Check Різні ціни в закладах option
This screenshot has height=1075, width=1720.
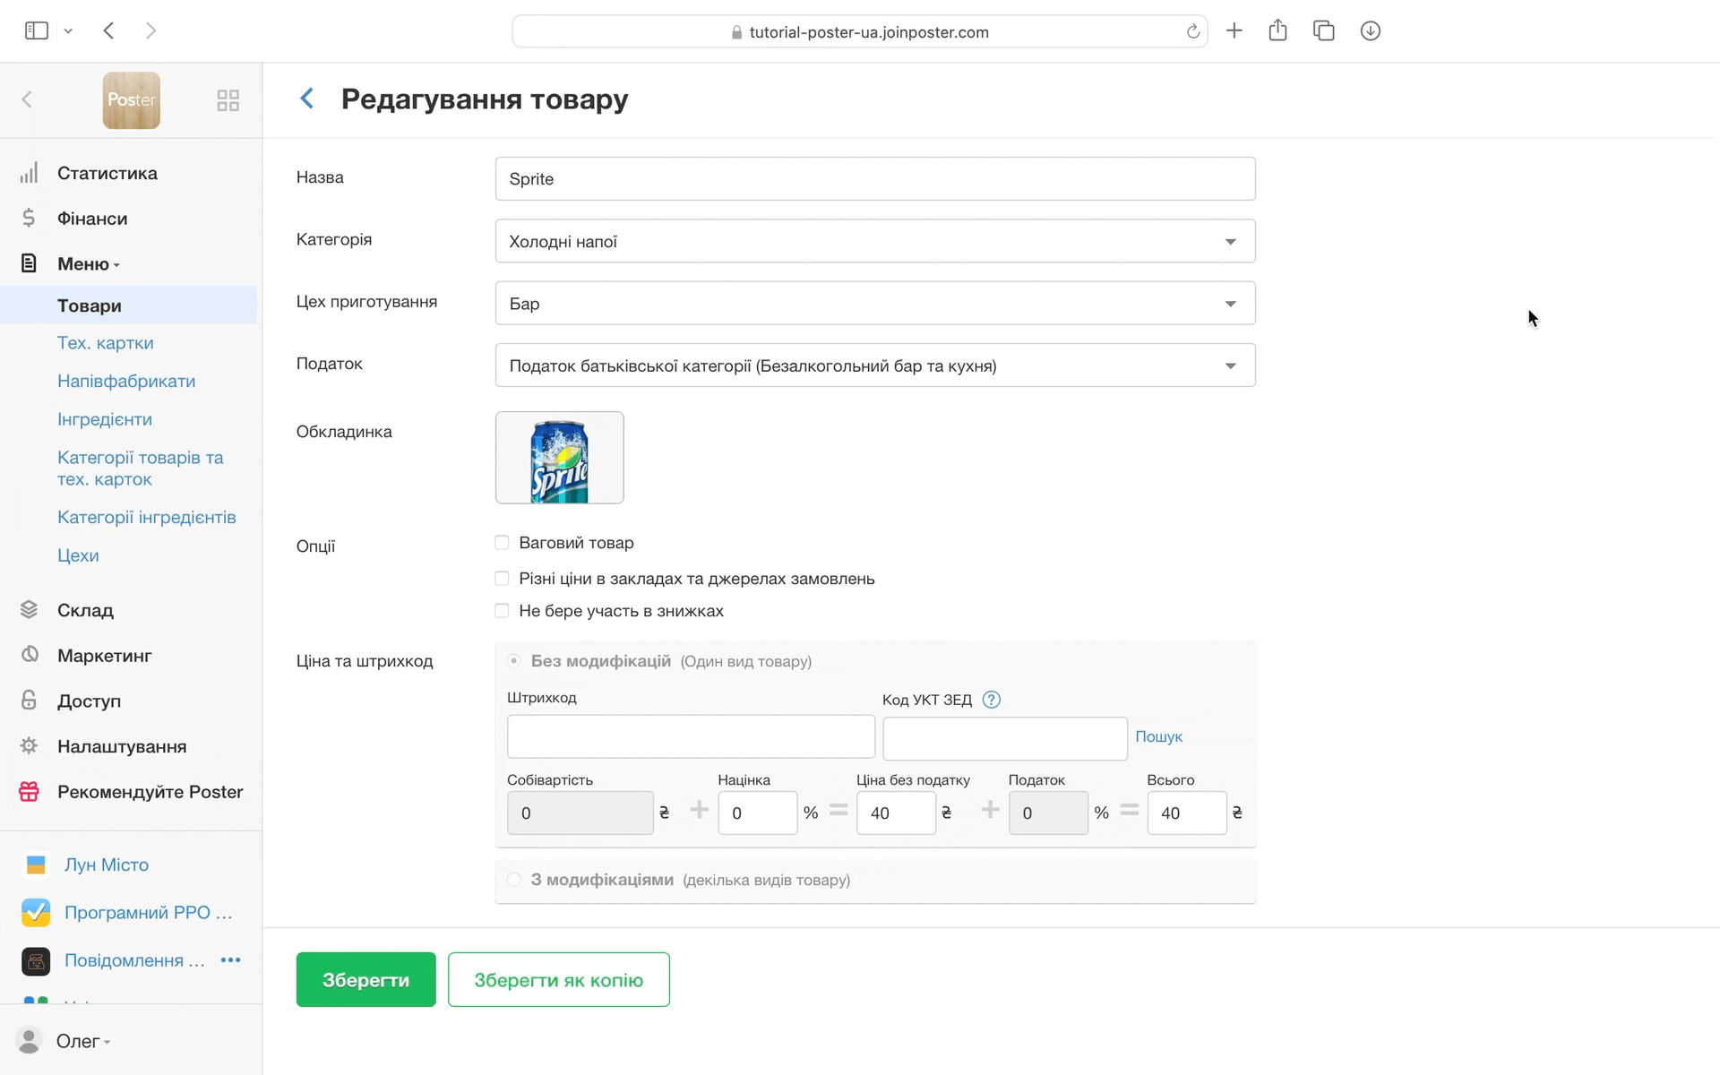[x=502, y=579]
